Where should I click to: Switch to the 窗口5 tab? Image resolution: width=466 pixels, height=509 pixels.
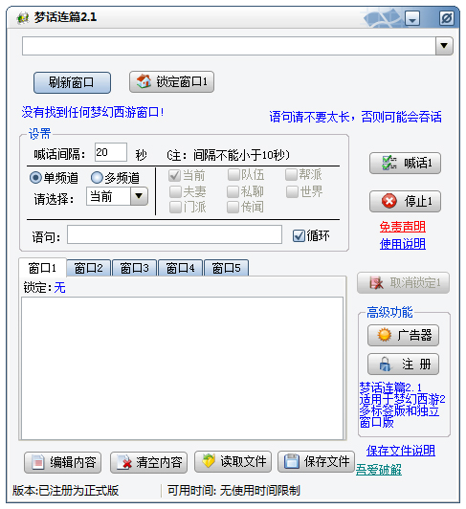[227, 268]
